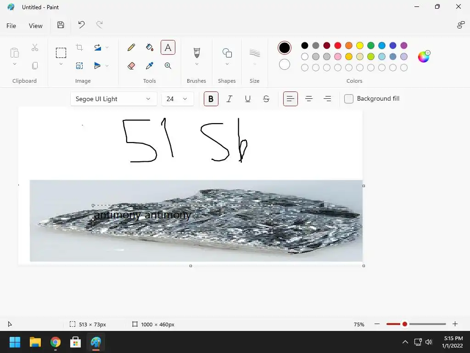The image size is (470, 353).
Task: Open Google Chrome from the taskbar
Action: (56, 342)
